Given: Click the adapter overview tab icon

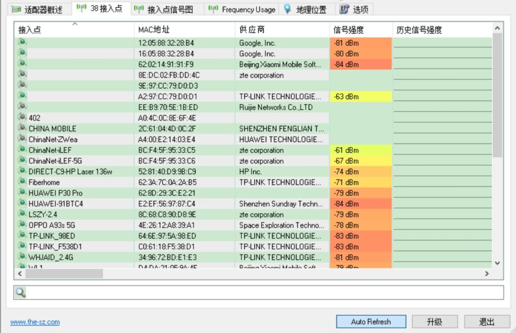Looking at the screenshot, I should (x=17, y=10).
